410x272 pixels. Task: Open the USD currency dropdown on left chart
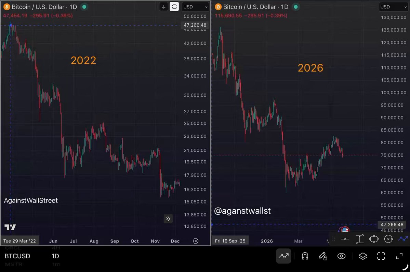tap(195, 7)
